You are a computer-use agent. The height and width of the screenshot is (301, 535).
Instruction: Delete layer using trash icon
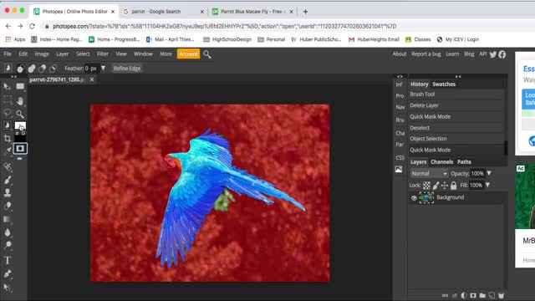click(501, 295)
